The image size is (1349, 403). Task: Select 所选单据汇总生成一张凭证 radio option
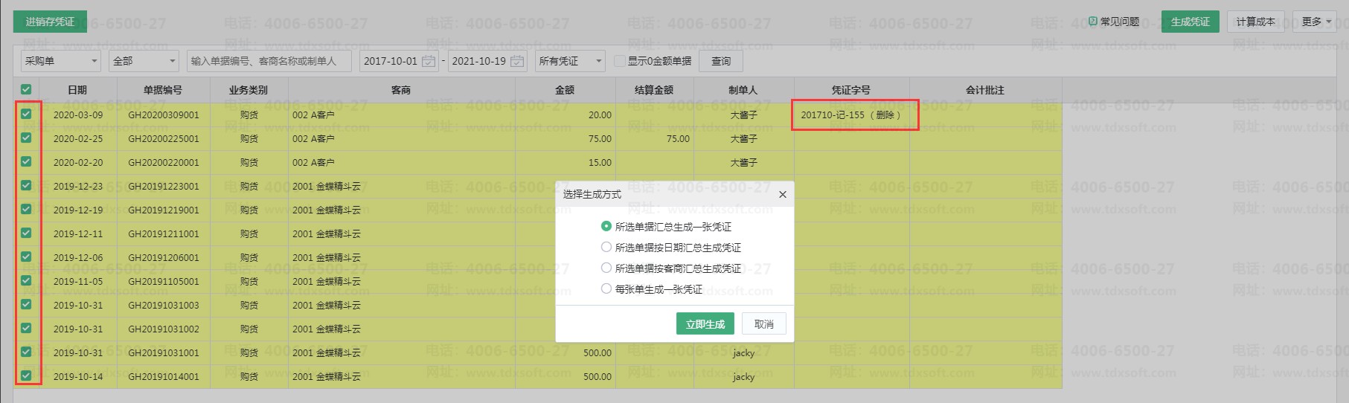(x=606, y=226)
